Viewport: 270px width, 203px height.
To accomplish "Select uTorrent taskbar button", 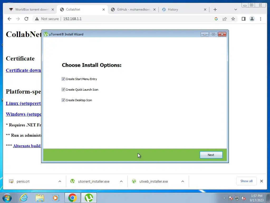I will pyautogui.click(x=89, y=198).
